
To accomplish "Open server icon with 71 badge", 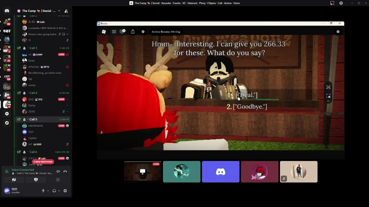I will tap(7, 58).
